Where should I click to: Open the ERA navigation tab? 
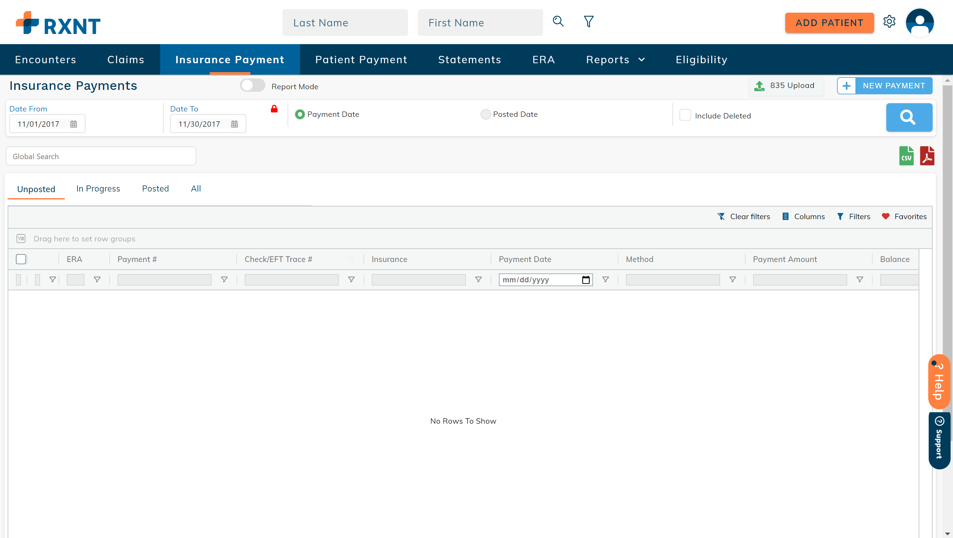tap(543, 59)
